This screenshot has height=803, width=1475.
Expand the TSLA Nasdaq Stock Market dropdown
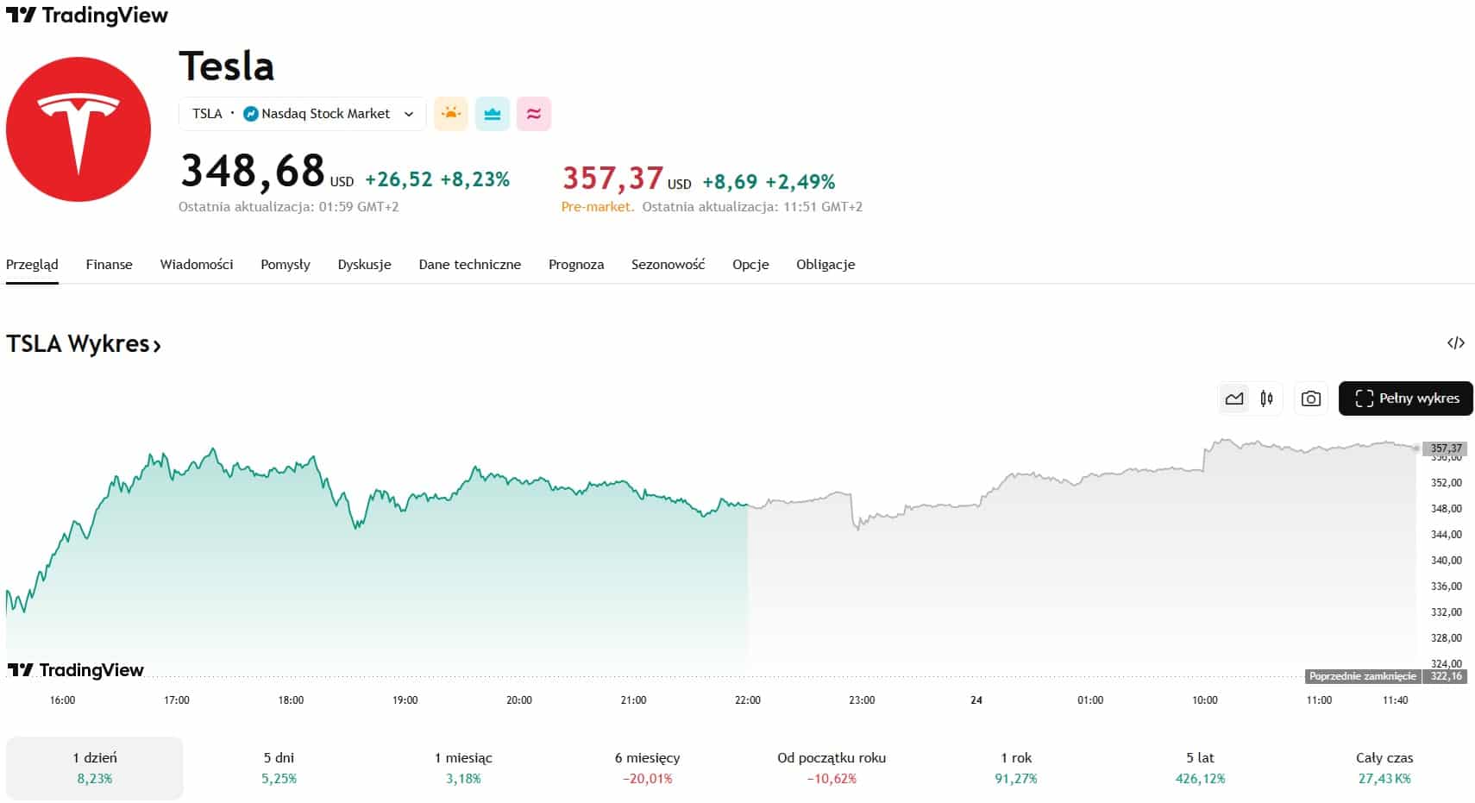click(x=303, y=114)
